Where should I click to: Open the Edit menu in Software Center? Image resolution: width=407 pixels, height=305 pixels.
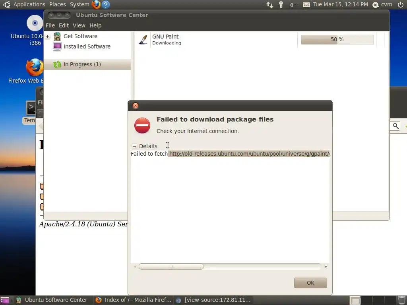pyautogui.click(x=64, y=25)
